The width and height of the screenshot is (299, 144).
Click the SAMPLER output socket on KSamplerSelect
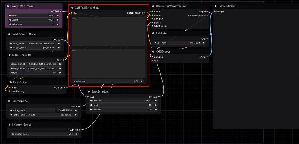[80, 130]
